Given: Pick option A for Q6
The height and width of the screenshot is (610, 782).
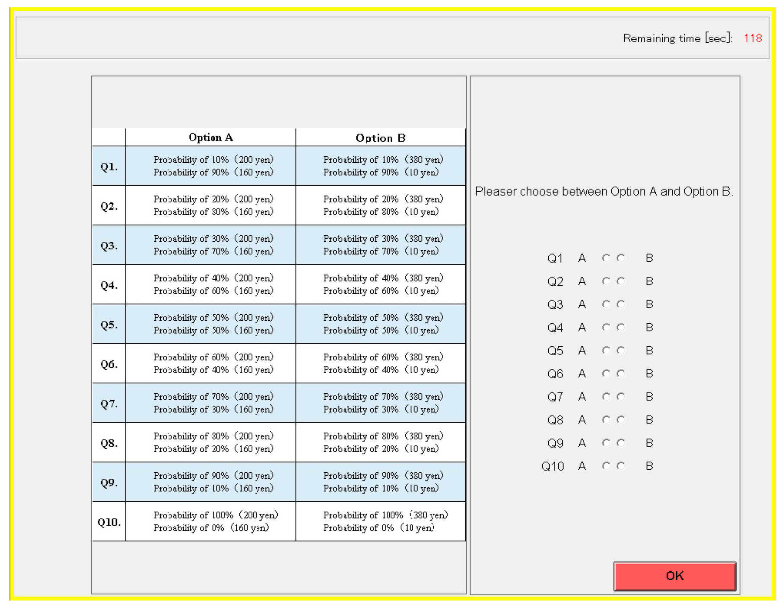Looking at the screenshot, I should tap(606, 374).
